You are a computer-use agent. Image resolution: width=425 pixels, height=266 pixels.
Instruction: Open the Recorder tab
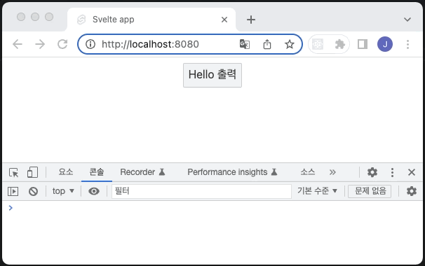[x=142, y=172]
